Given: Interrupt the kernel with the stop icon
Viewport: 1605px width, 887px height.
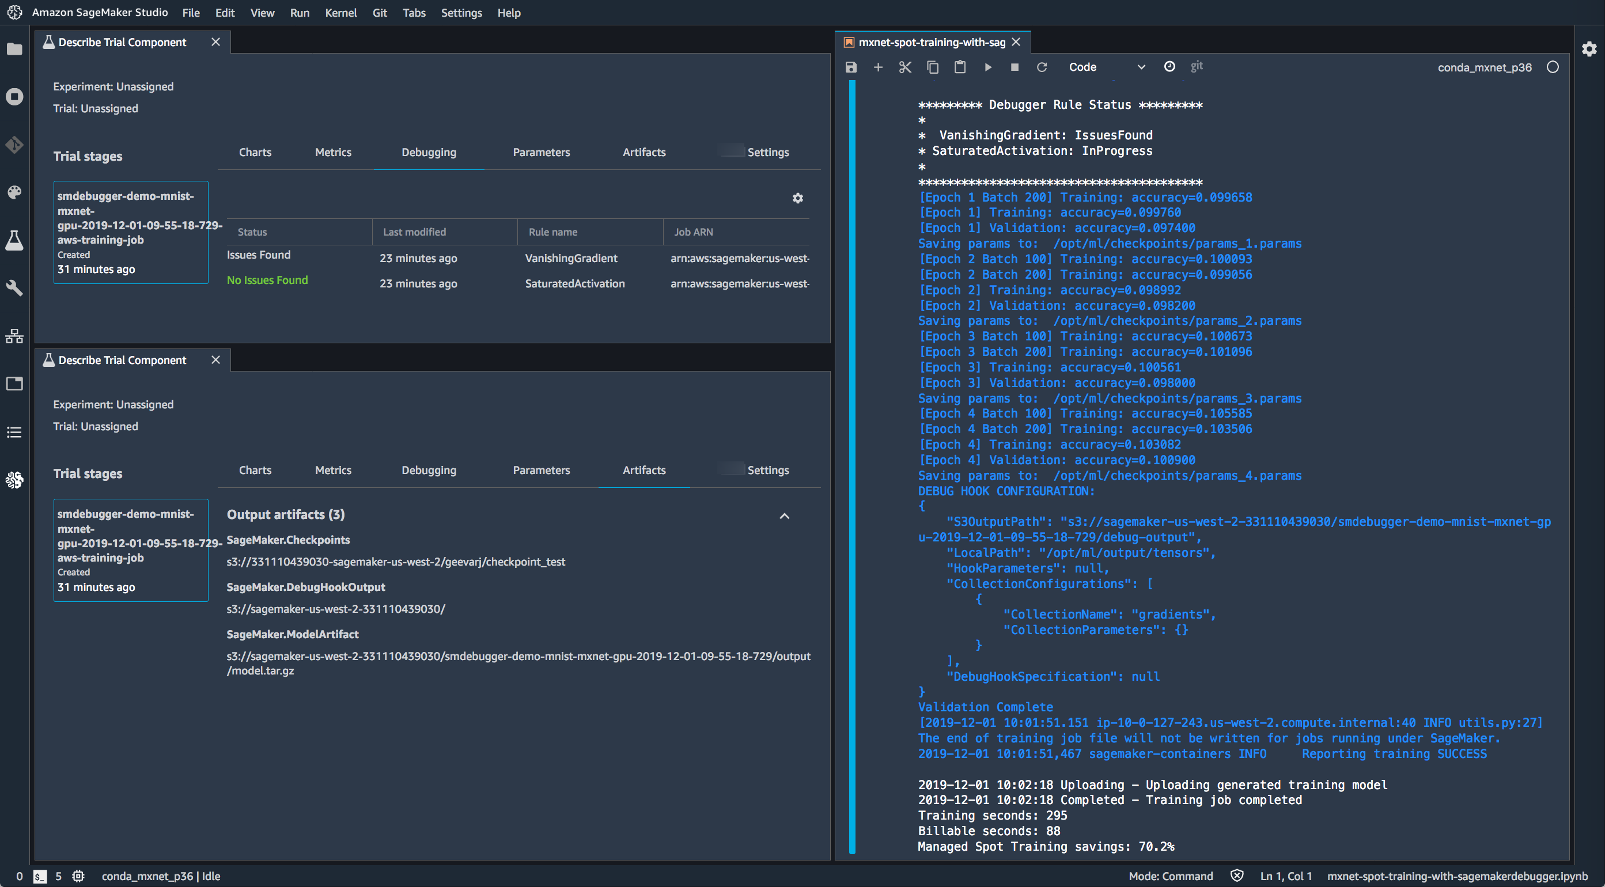Looking at the screenshot, I should 1015,67.
